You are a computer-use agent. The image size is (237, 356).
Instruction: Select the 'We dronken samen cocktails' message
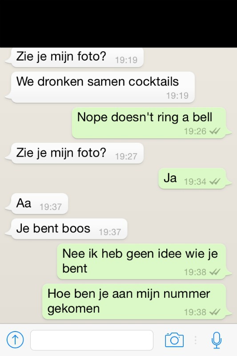tap(100, 87)
